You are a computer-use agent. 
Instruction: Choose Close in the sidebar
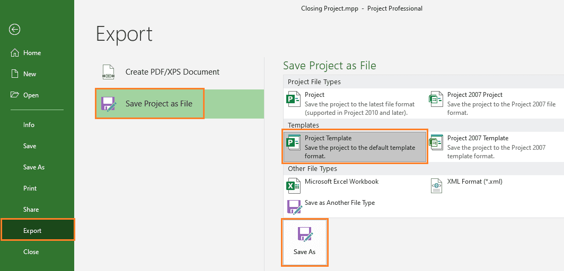[37, 252]
